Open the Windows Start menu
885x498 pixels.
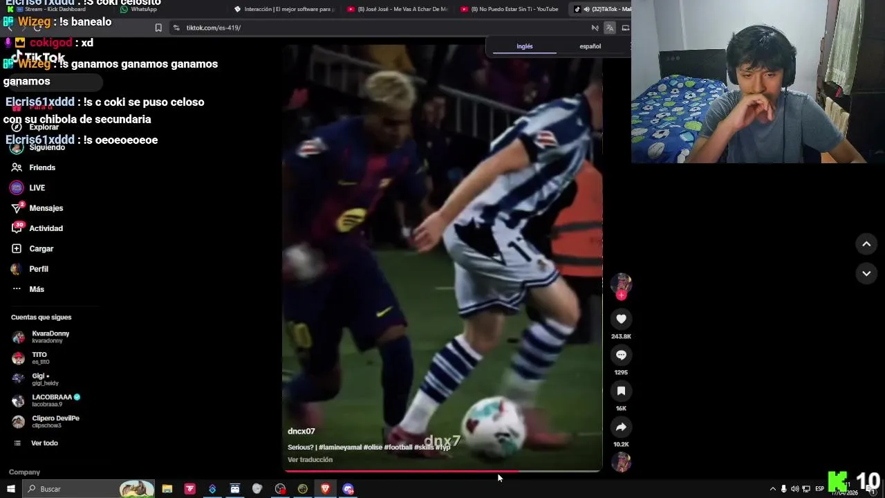[10, 489]
